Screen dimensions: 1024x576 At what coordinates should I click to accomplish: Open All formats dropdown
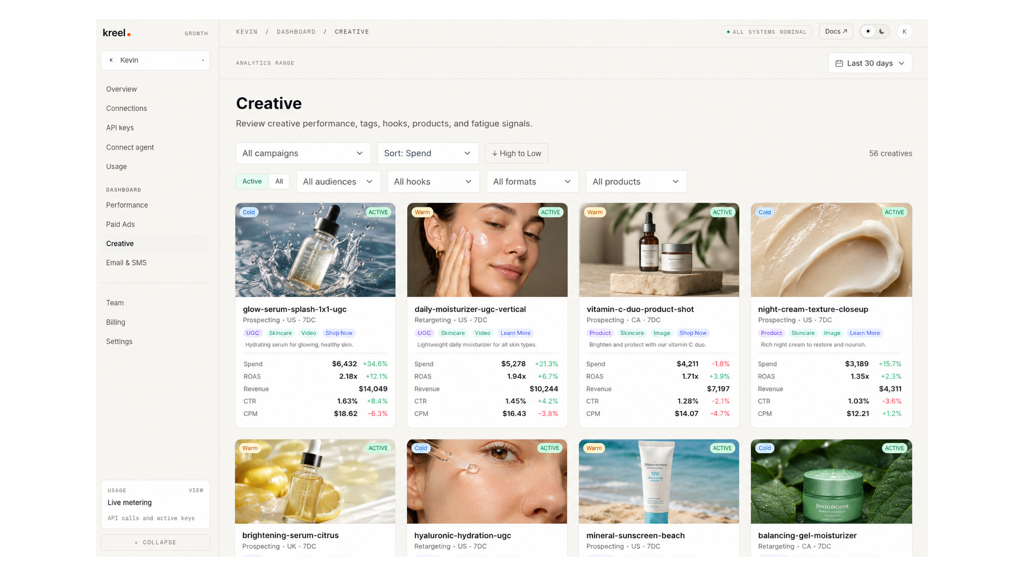[532, 181]
